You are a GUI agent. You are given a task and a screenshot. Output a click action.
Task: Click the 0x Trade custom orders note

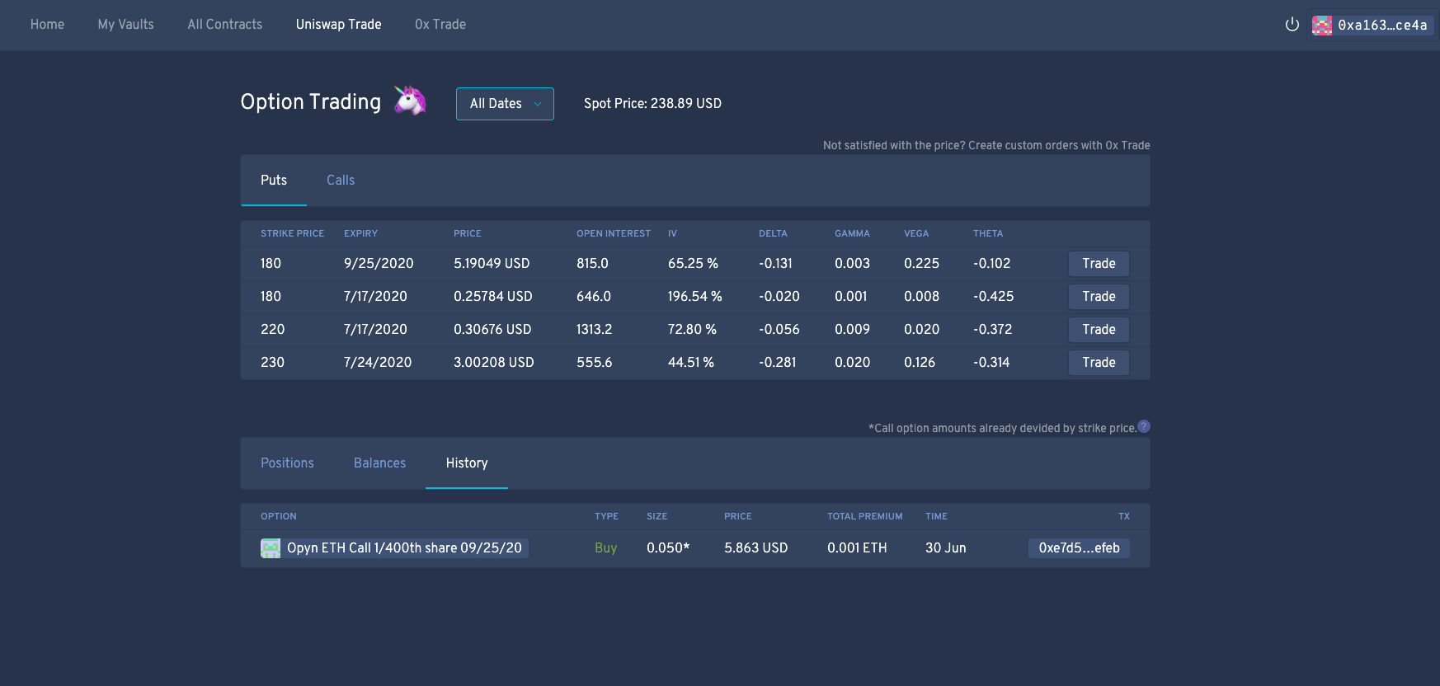(x=986, y=146)
